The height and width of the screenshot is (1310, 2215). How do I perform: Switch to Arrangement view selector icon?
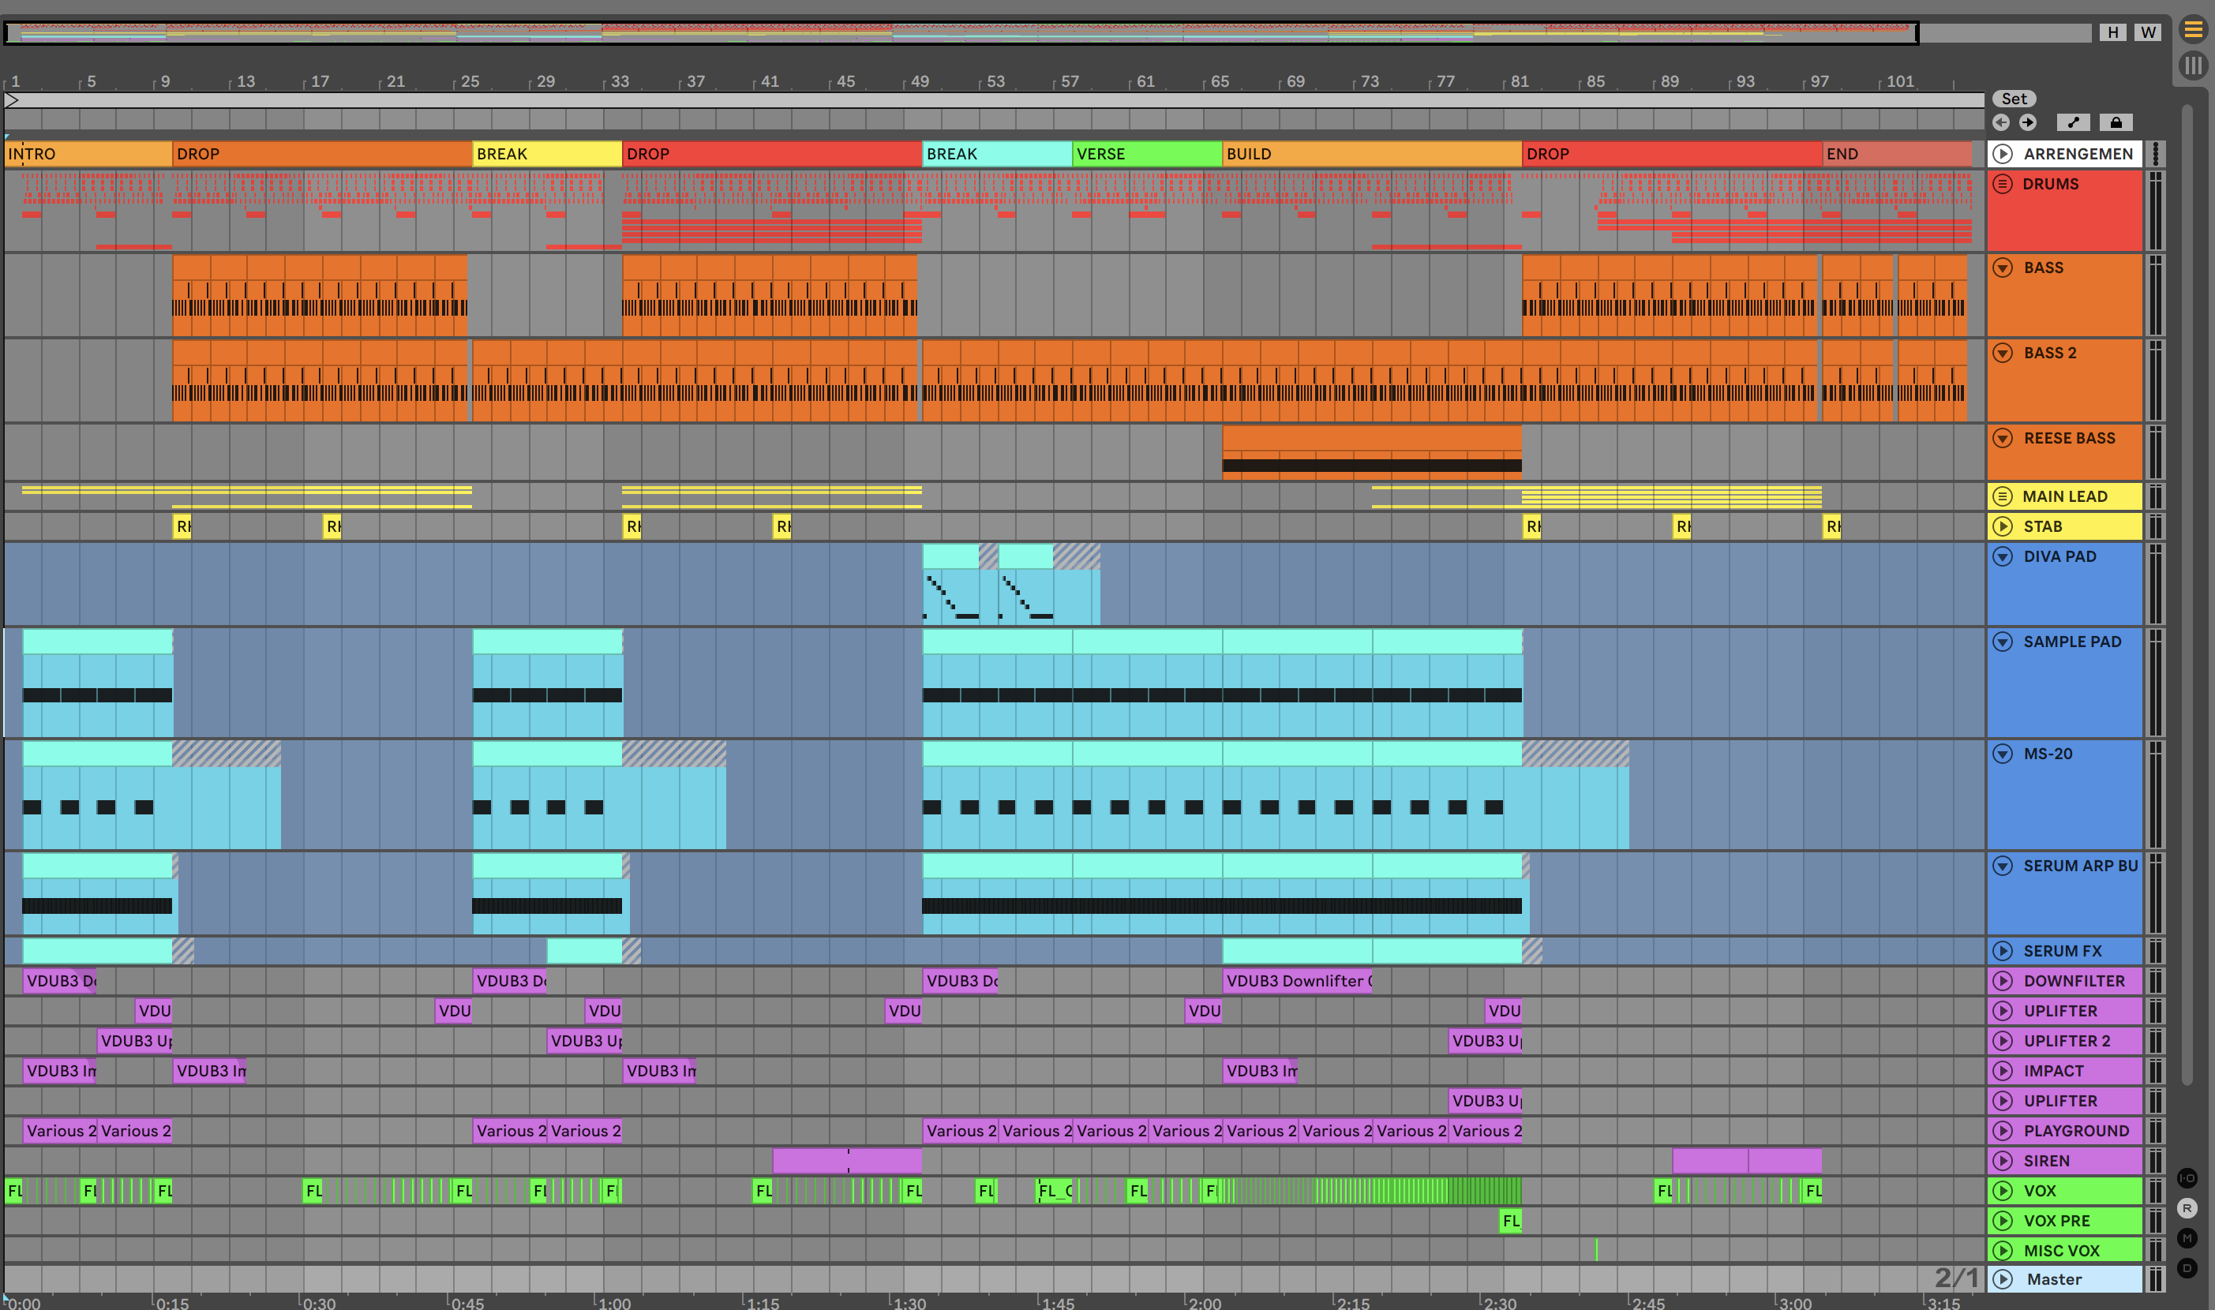pyautogui.click(x=2193, y=30)
